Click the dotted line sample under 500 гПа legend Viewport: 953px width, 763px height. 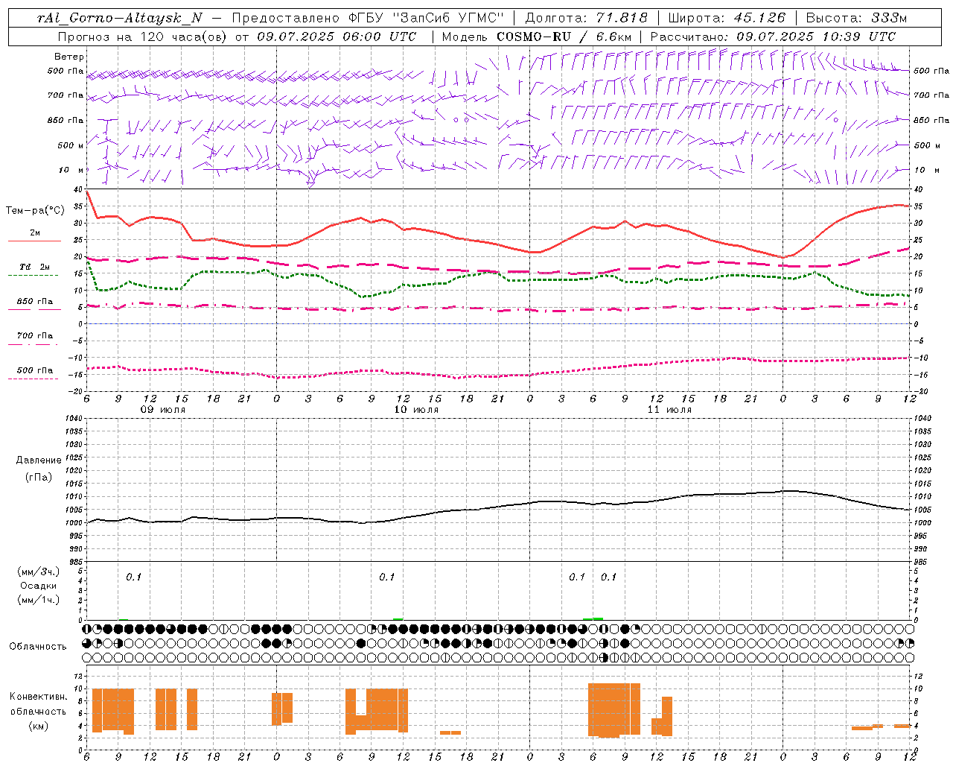33,379
